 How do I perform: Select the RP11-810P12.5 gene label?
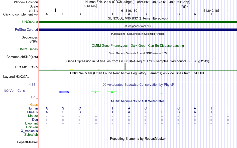click(27, 67)
